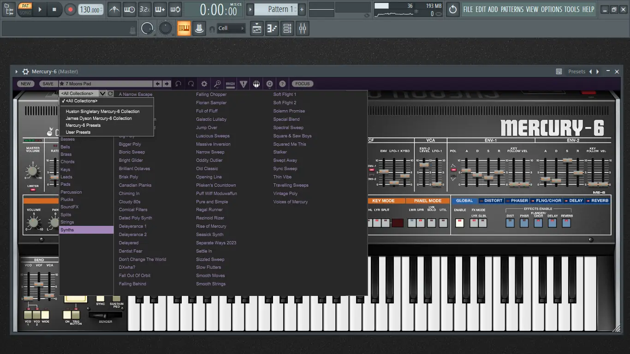Image resolution: width=630 pixels, height=354 pixels.
Task: Click the undo arrow in plugin toolbar
Action: (x=178, y=84)
